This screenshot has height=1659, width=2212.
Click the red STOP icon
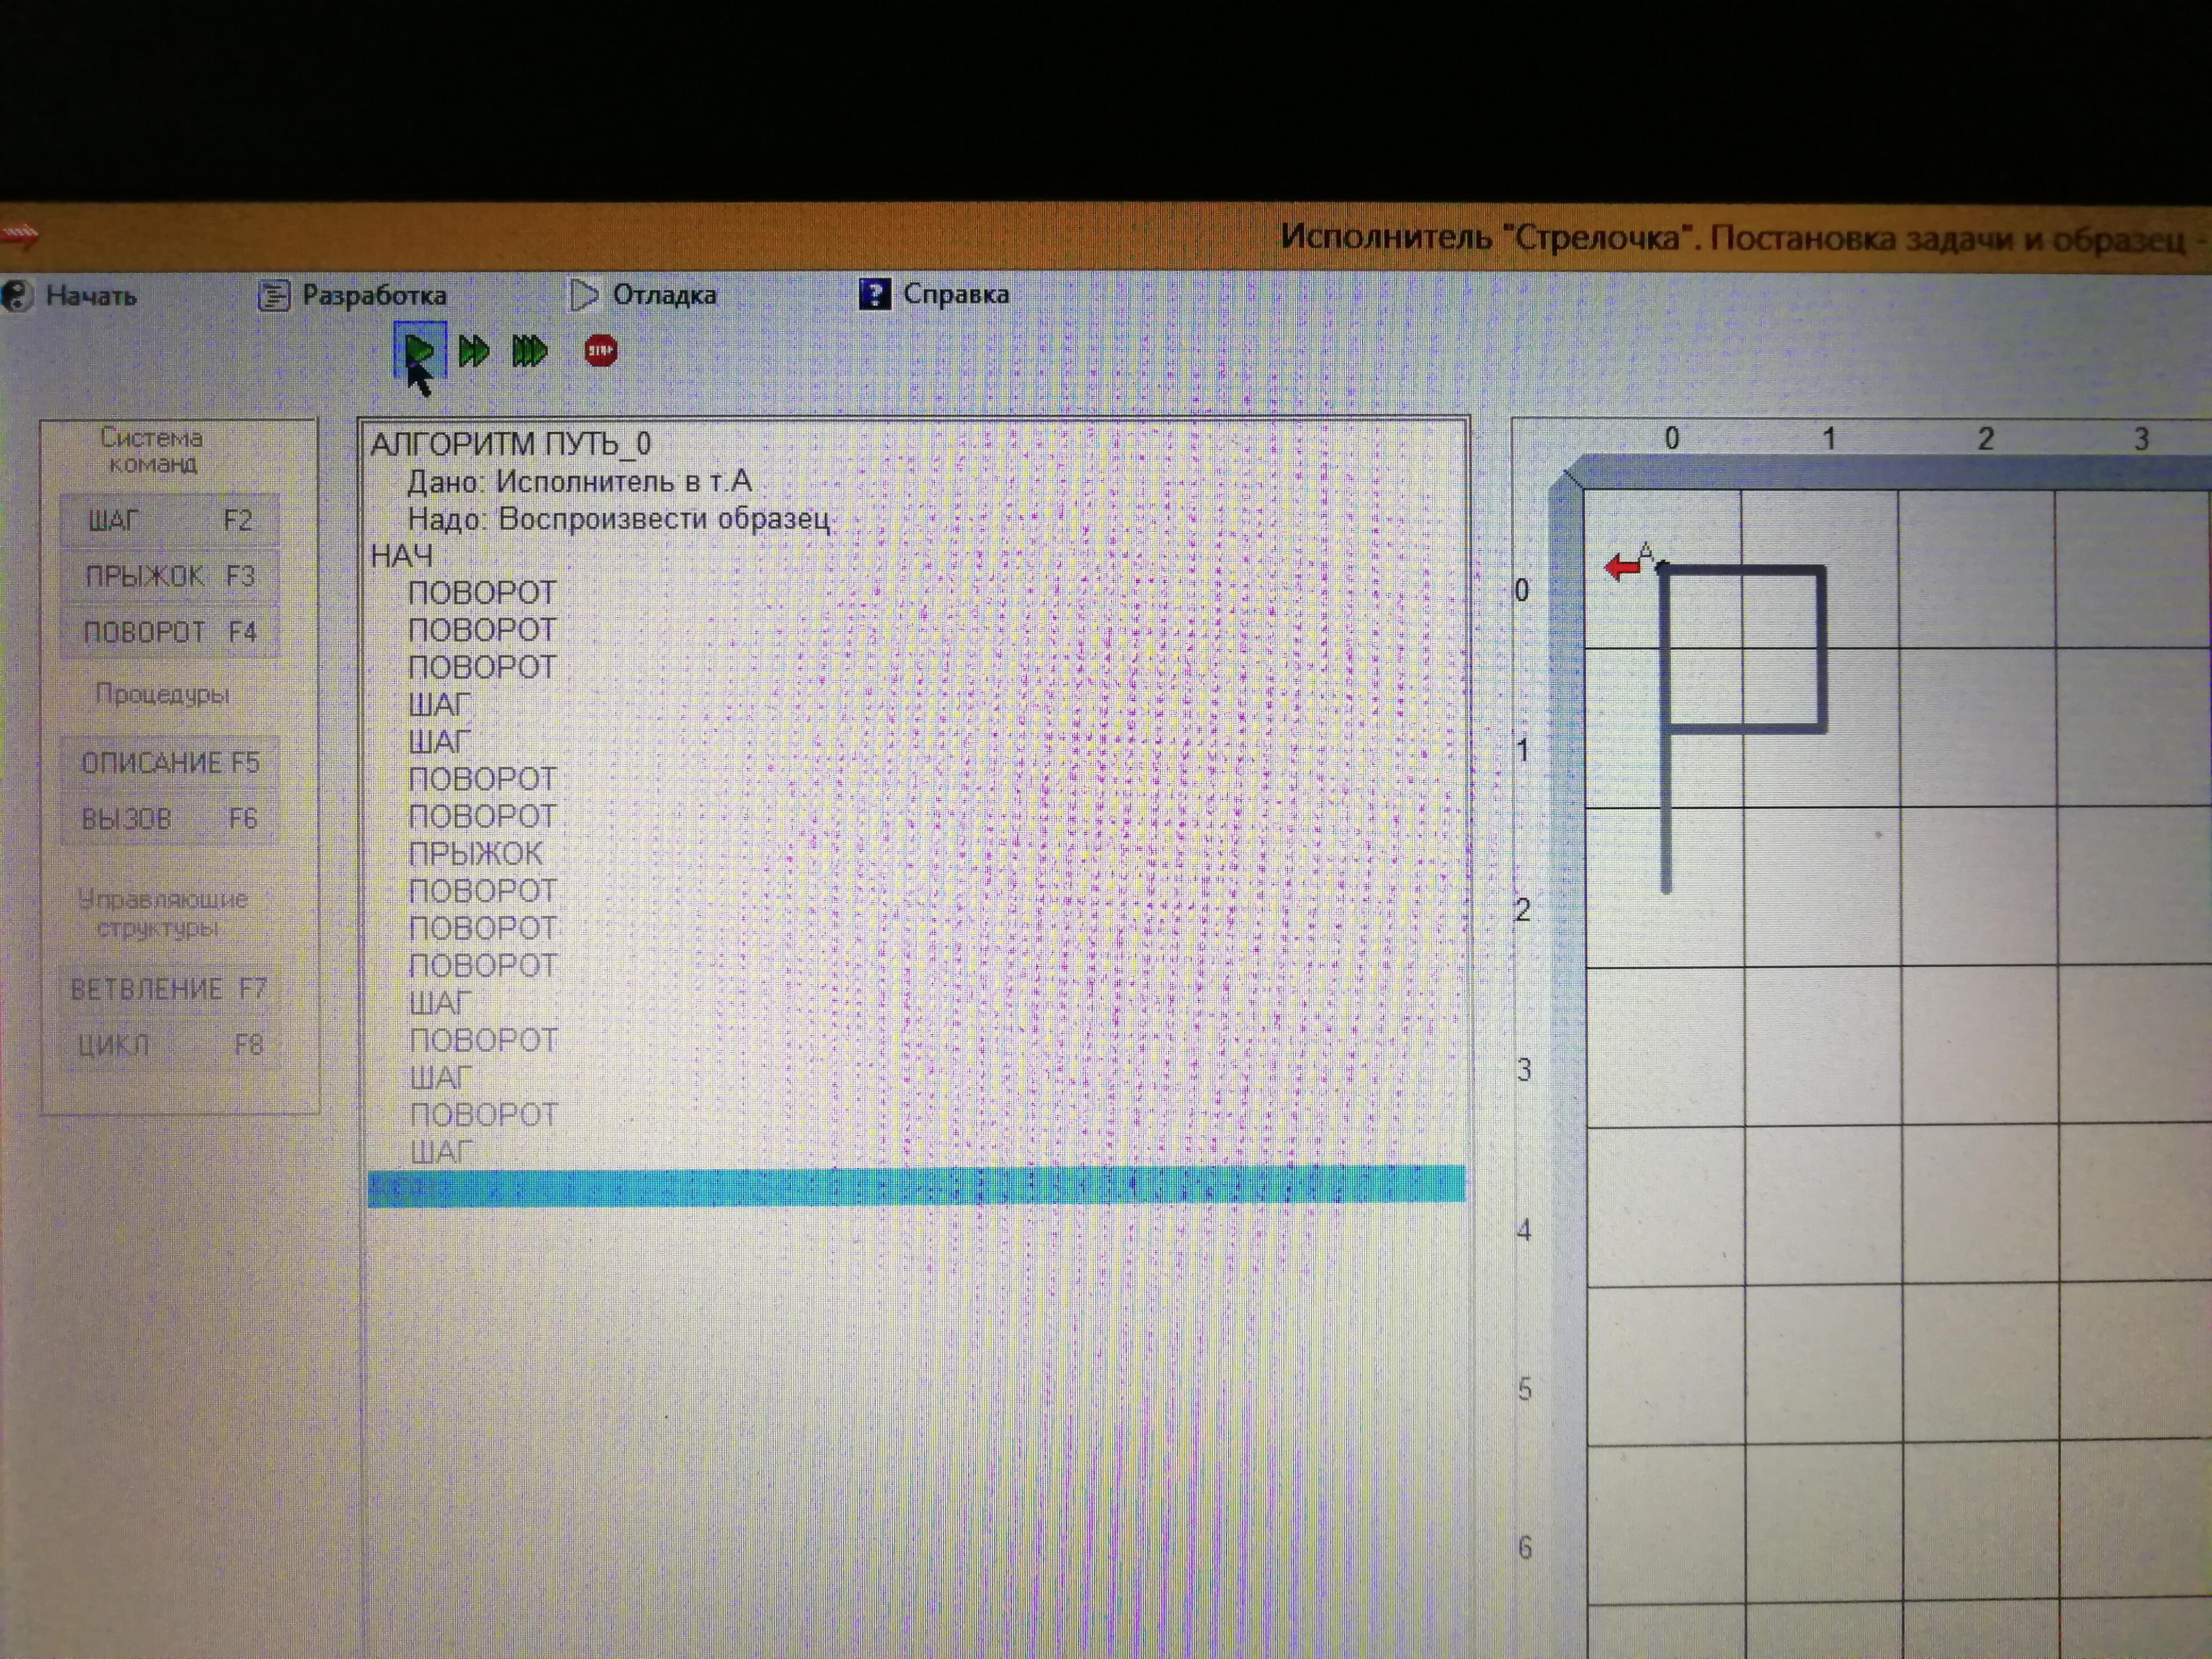click(600, 351)
